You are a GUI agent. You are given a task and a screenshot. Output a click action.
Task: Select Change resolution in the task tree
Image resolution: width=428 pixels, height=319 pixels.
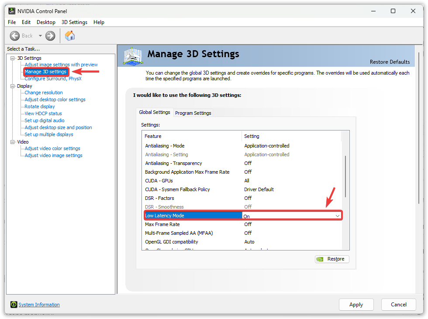pos(44,93)
